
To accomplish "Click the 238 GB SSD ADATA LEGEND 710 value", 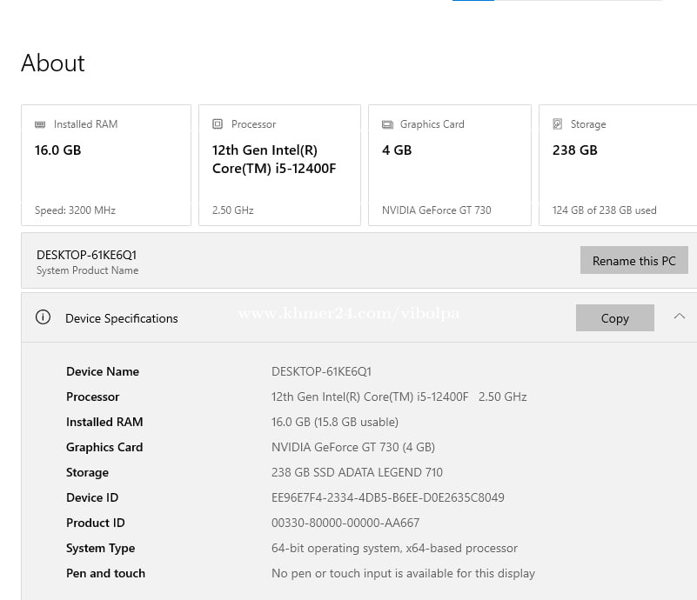I will point(357,472).
